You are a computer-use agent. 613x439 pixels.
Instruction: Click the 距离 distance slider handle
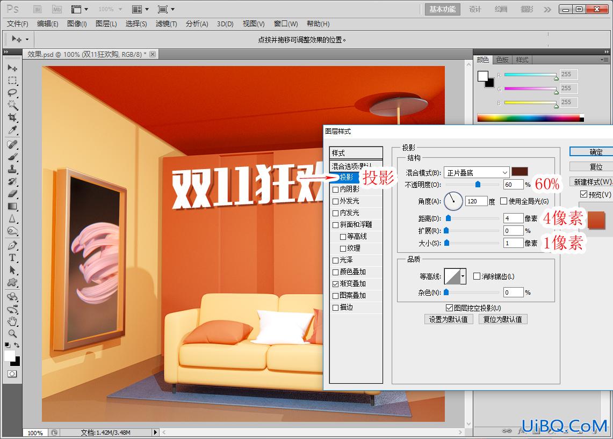pyautogui.click(x=448, y=218)
